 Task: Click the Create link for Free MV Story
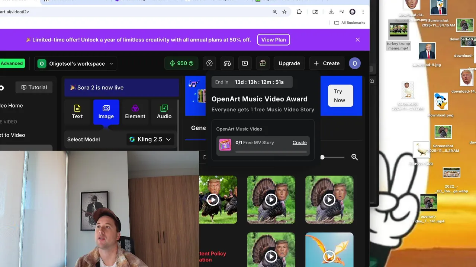pos(299,142)
